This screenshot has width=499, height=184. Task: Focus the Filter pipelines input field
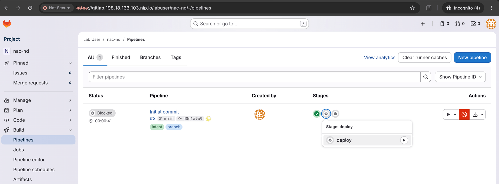(254, 77)
